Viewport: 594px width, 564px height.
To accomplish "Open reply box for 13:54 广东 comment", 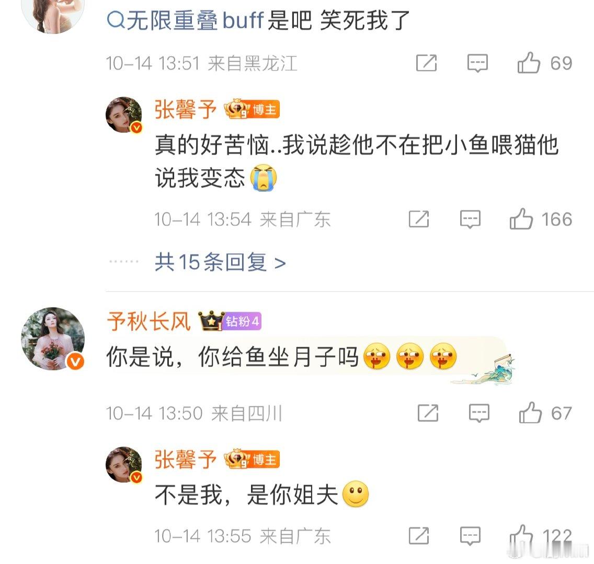I will click(470, 219).
